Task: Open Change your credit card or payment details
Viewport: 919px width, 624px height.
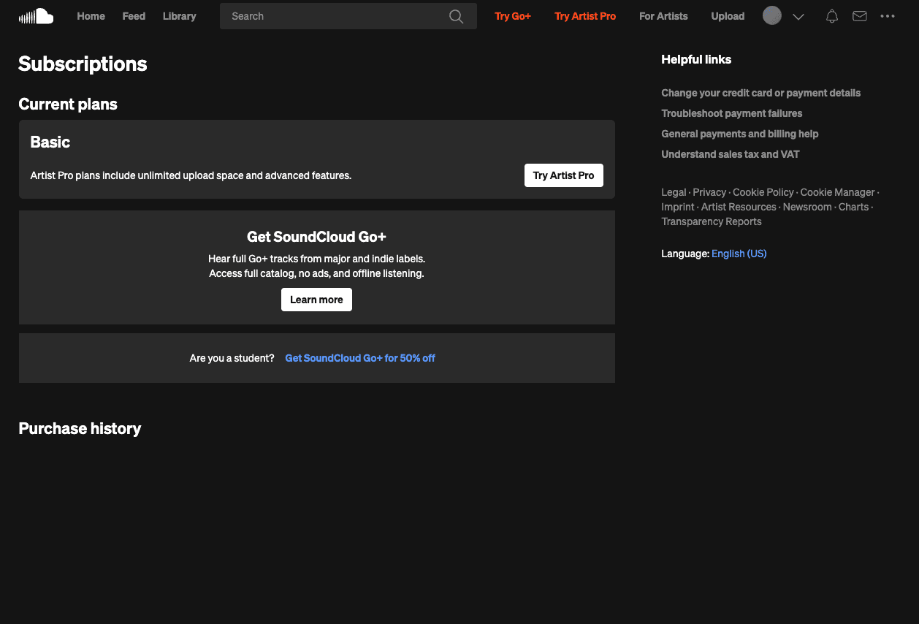Action: tap(761, 93)
